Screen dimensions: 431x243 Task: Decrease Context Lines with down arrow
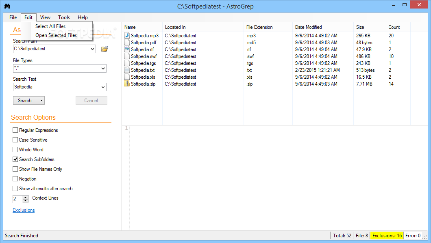[26, 200]
